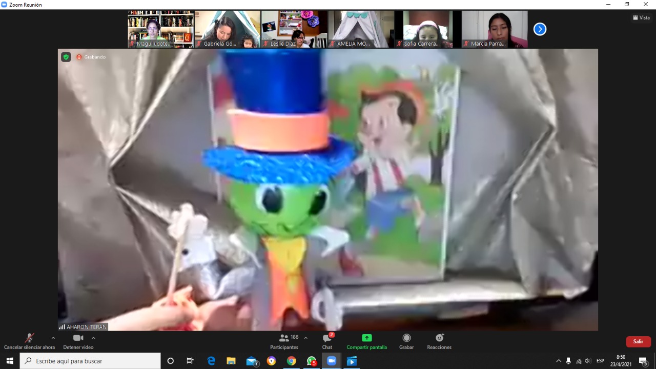Open clock and calendar flyout
656x369 pixels.
pos(621,361)
